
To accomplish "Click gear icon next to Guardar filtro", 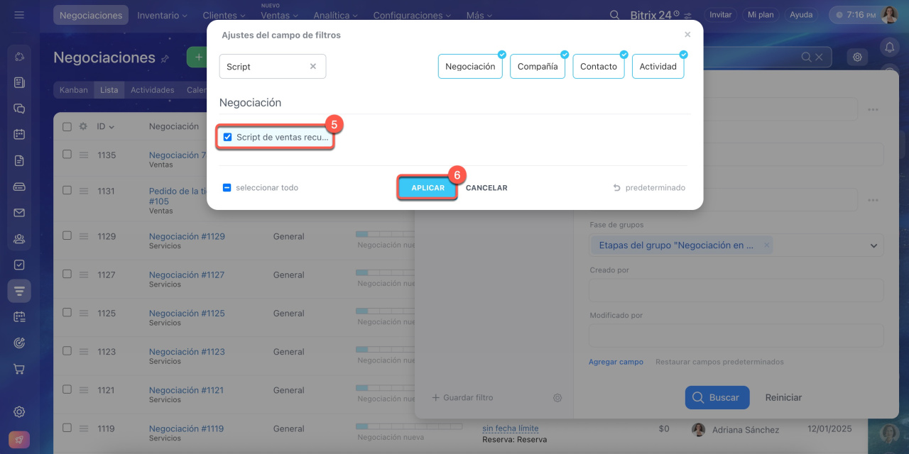I will pyautogui.click(x=557, y=398).
